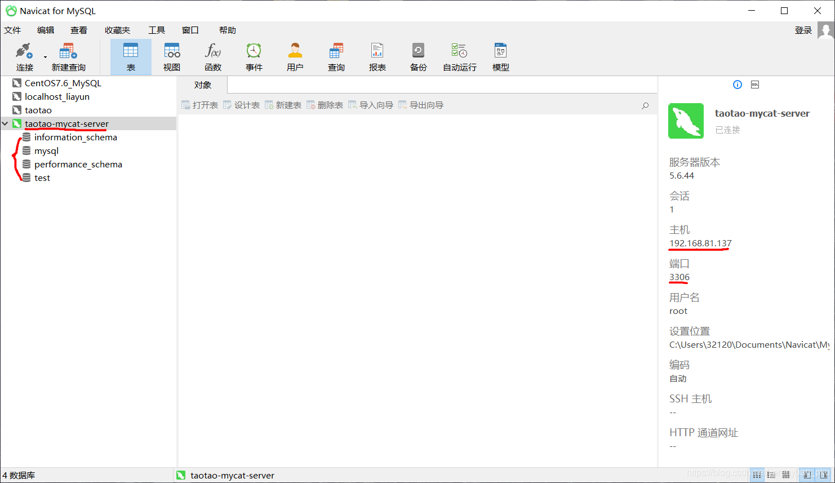Click the host value 192.168.81.137
The height and width of the screenshot is (483, 835).
[700, 243]
